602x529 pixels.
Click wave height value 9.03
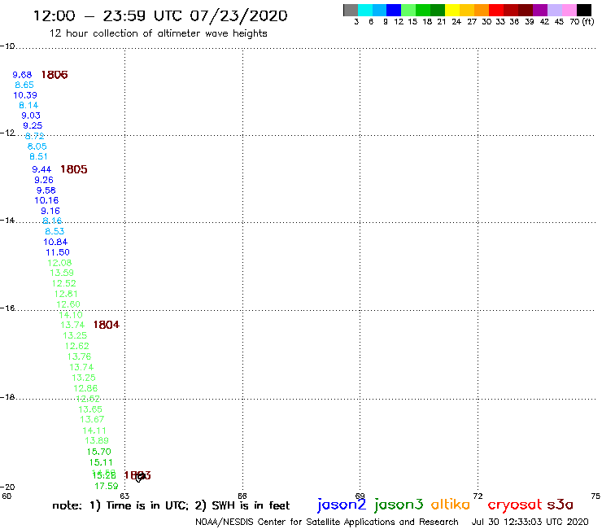pyautogui.click(x=31, y=116)
